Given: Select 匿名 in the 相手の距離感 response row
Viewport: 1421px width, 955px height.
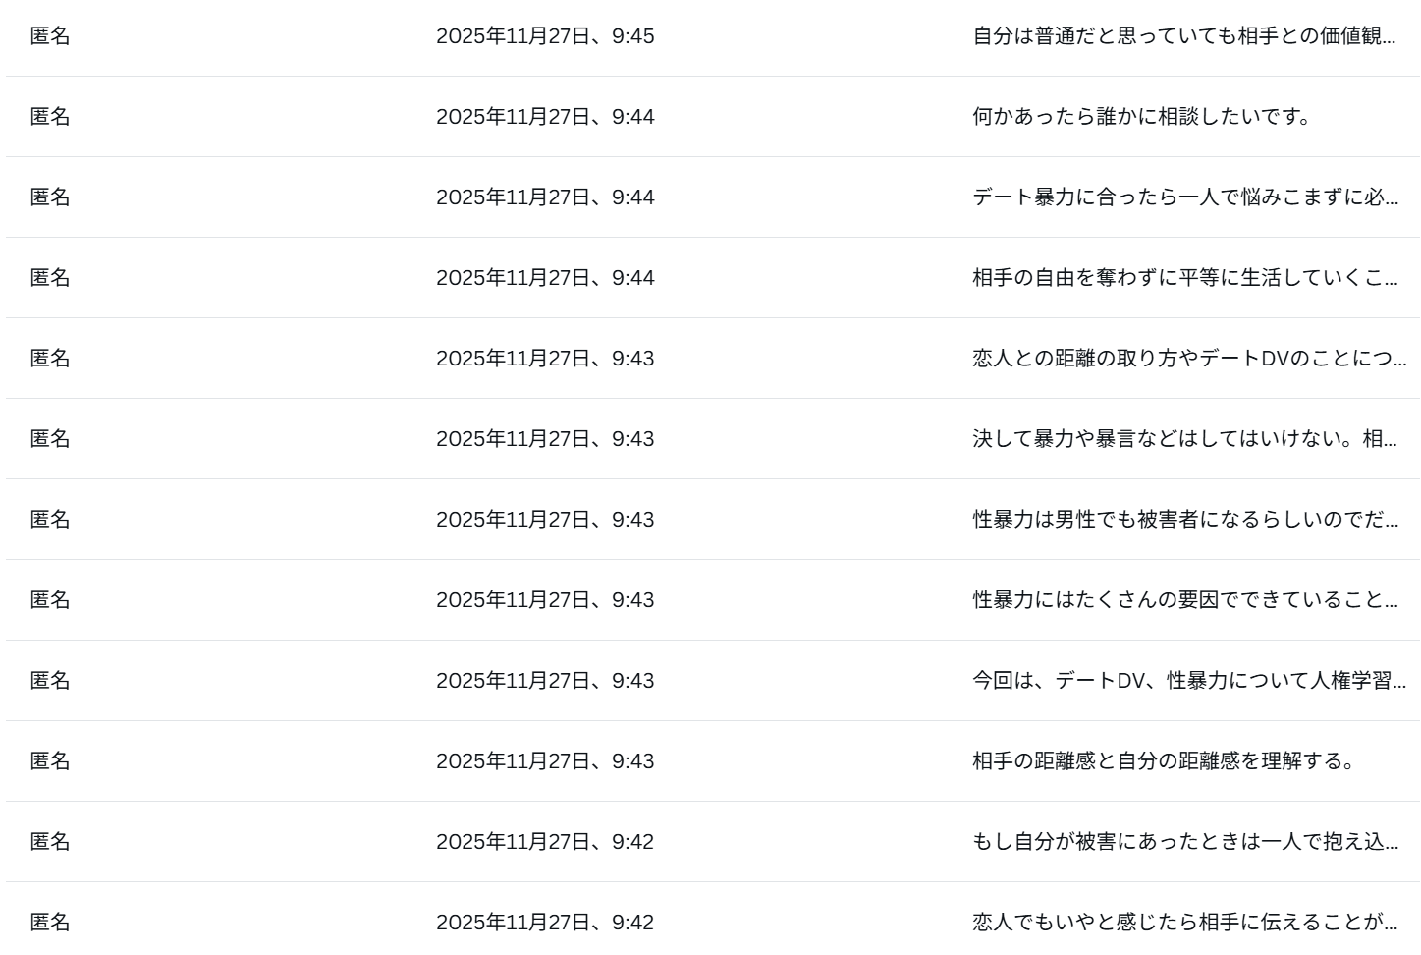Looking at the screenshot, I should [50, 761].
